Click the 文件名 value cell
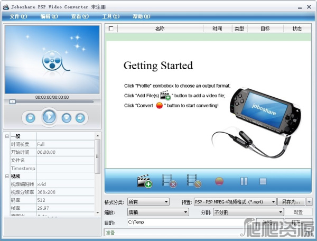The height and width of the screenshot is (241, 317). [66, 160]
